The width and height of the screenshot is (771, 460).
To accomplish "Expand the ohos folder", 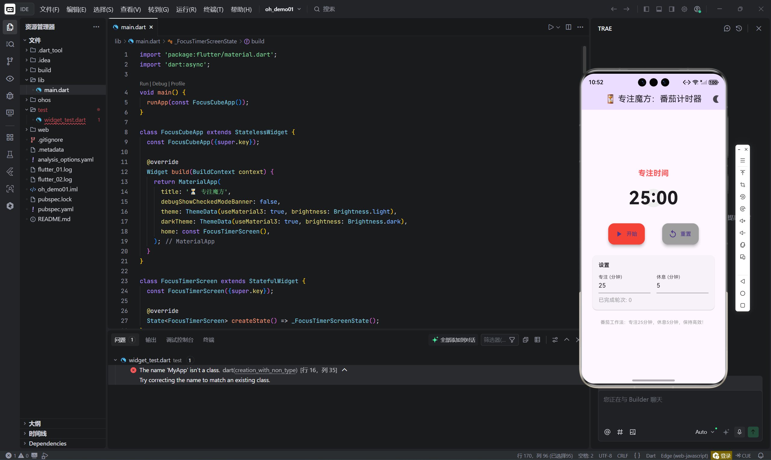I will point(44,100).
